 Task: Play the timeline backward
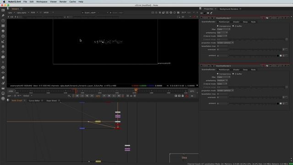point(87,96)
